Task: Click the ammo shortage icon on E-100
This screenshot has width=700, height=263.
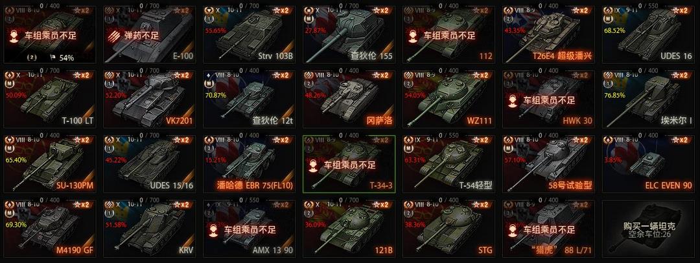Action: tap(113, 36)
